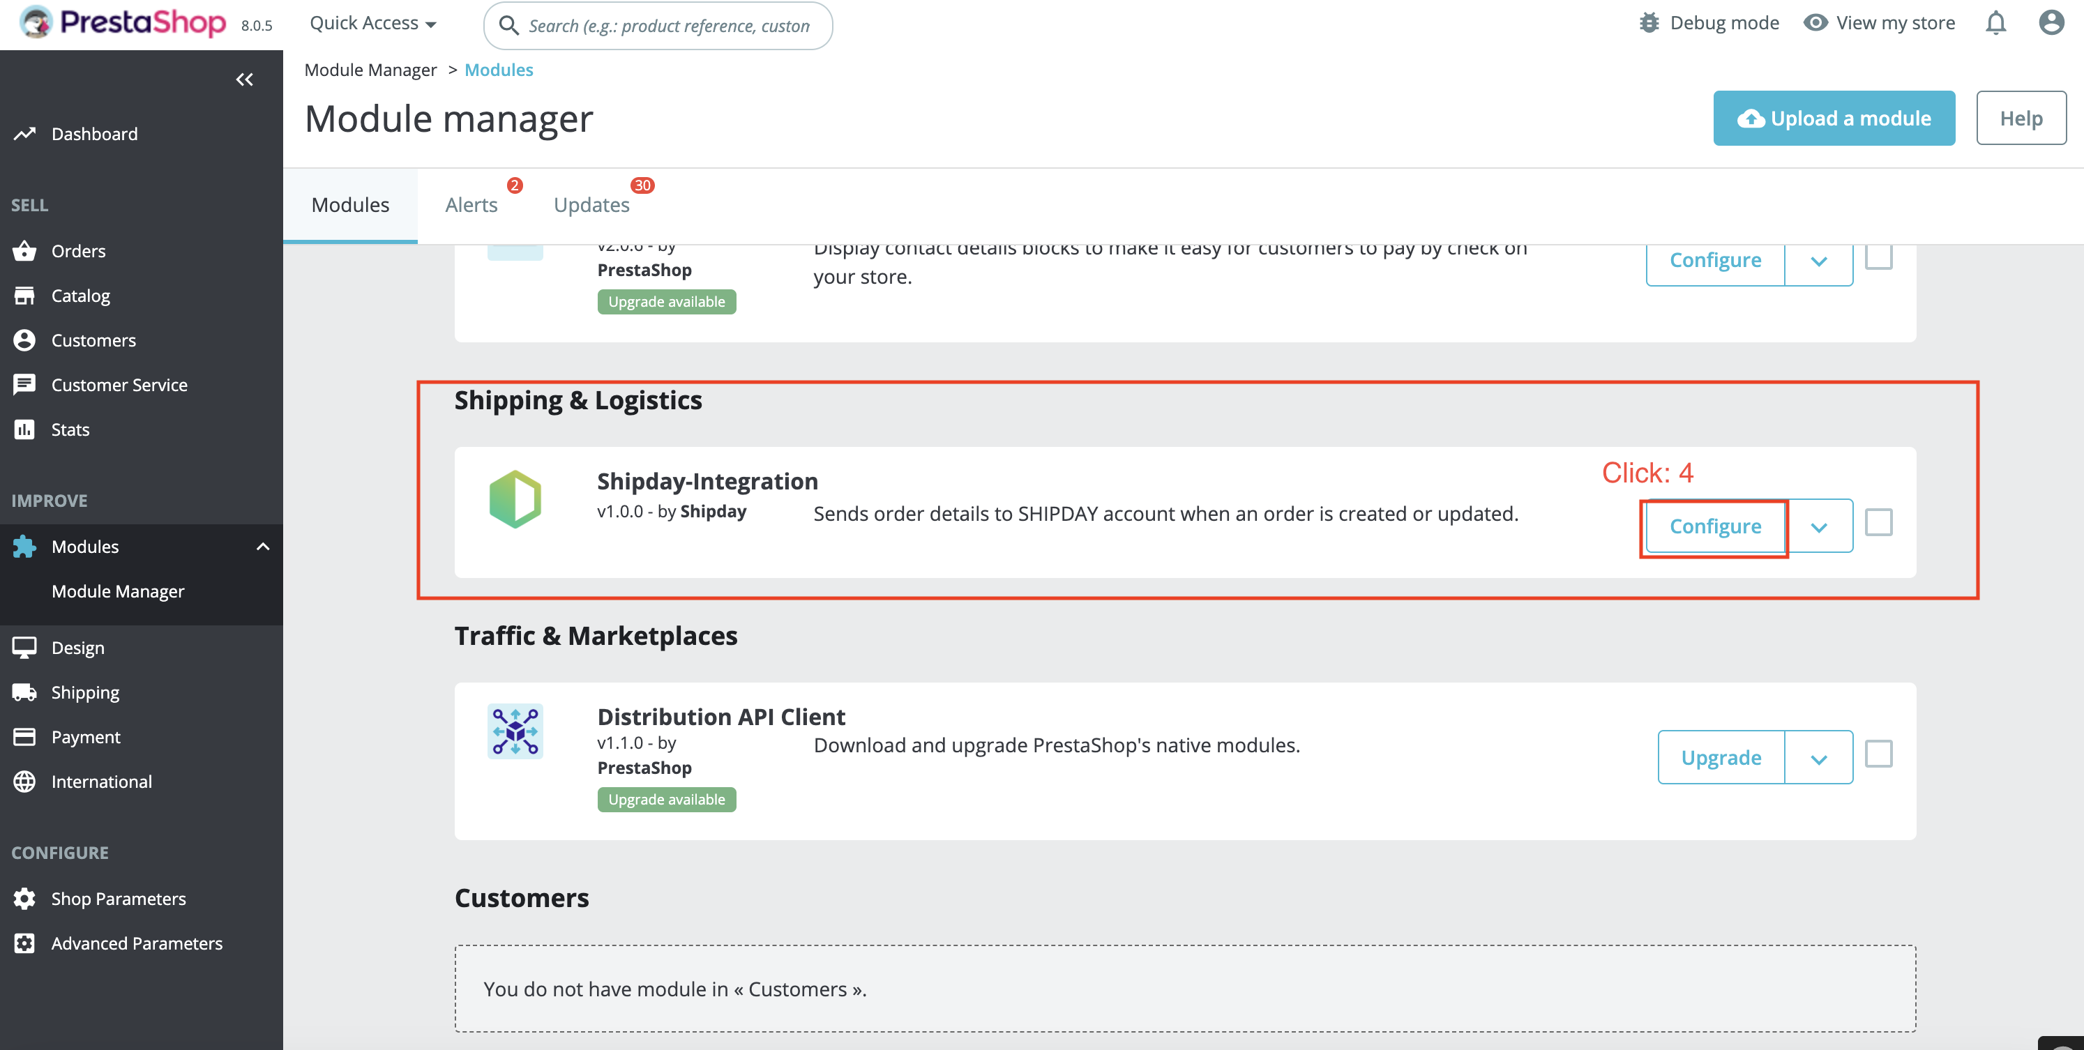
Task: Click the View my store eye icon
Action: (x=1815, y=22)
